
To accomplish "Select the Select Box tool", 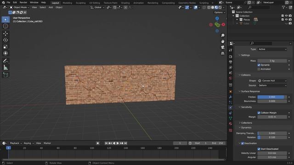I will click(6, 20).
